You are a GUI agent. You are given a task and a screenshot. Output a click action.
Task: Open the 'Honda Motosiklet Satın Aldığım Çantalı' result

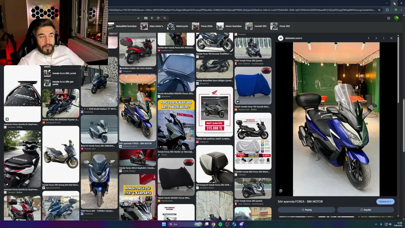click(214, 69)
